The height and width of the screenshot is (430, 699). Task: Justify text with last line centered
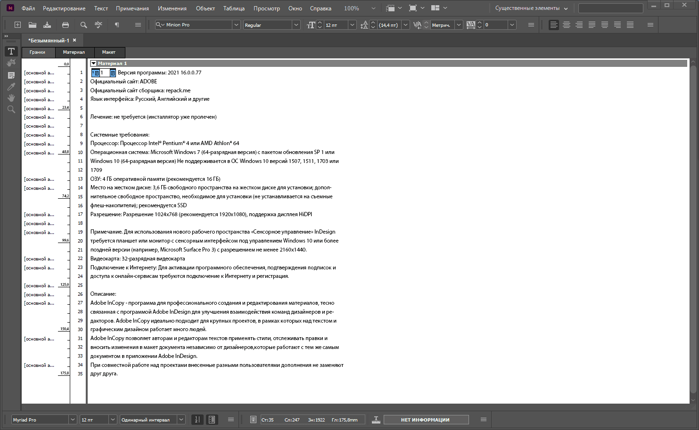(605, 25)
